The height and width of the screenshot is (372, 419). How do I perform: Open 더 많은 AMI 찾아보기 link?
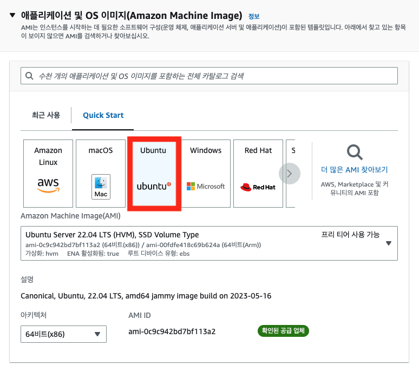tap(355, 170)
